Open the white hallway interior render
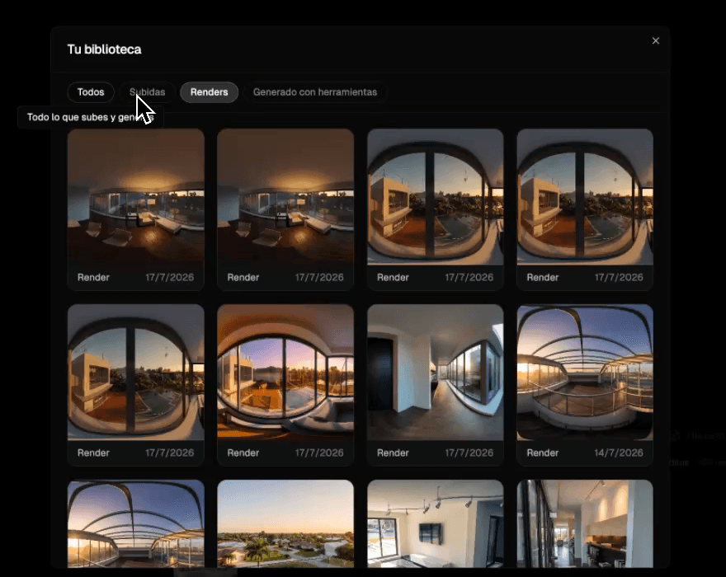The image size is (726, 577). point(436,373)
